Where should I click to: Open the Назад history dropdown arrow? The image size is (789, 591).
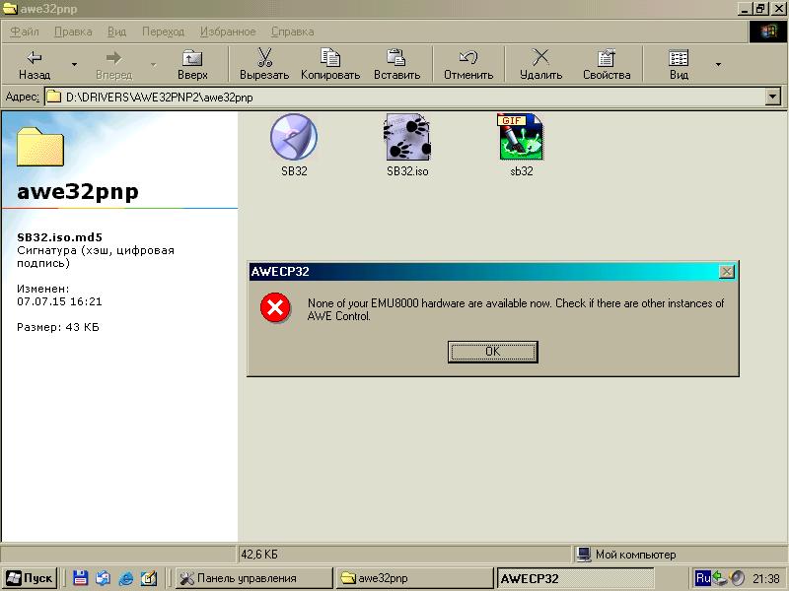[x=75, y=64]
